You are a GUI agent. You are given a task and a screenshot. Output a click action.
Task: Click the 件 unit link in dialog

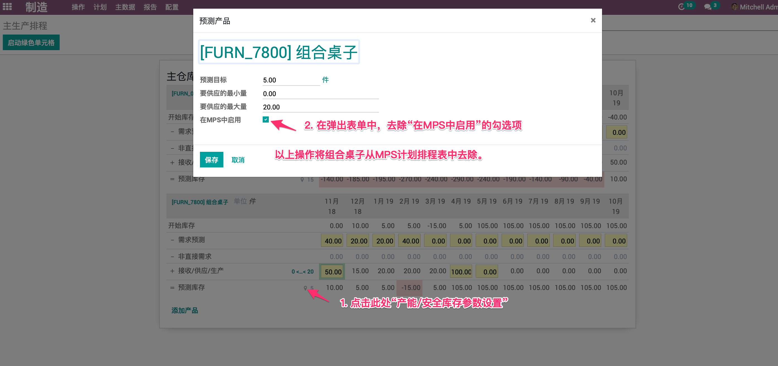tap(325, 80)
